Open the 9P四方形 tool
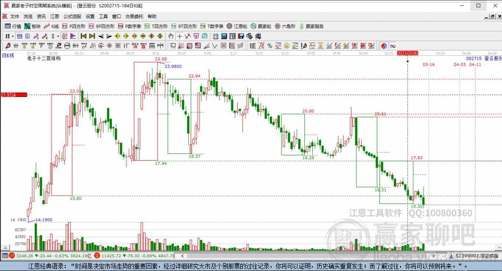Image resolution: width=502 pixels, height=271 pixels. pos(101,26)
